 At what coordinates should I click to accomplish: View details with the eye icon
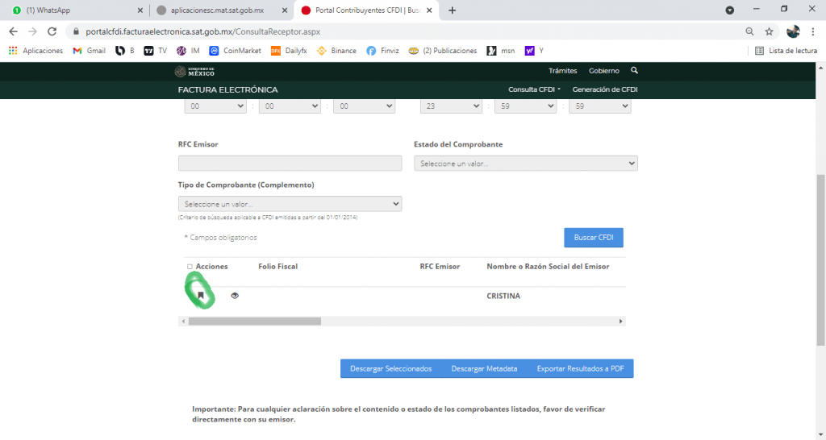pos(235,296)
